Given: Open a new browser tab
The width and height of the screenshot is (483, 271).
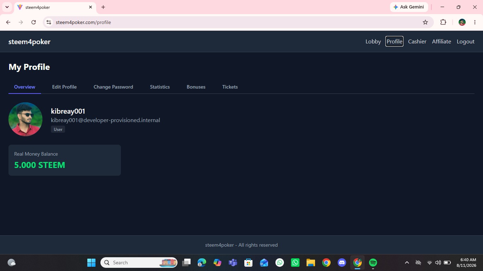Looking at the screenshot, I should pos(103,7).
